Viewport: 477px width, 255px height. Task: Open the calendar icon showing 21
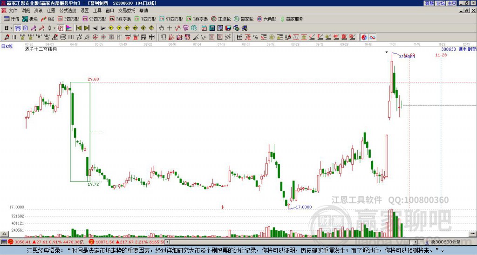click(x=204, y=28)
